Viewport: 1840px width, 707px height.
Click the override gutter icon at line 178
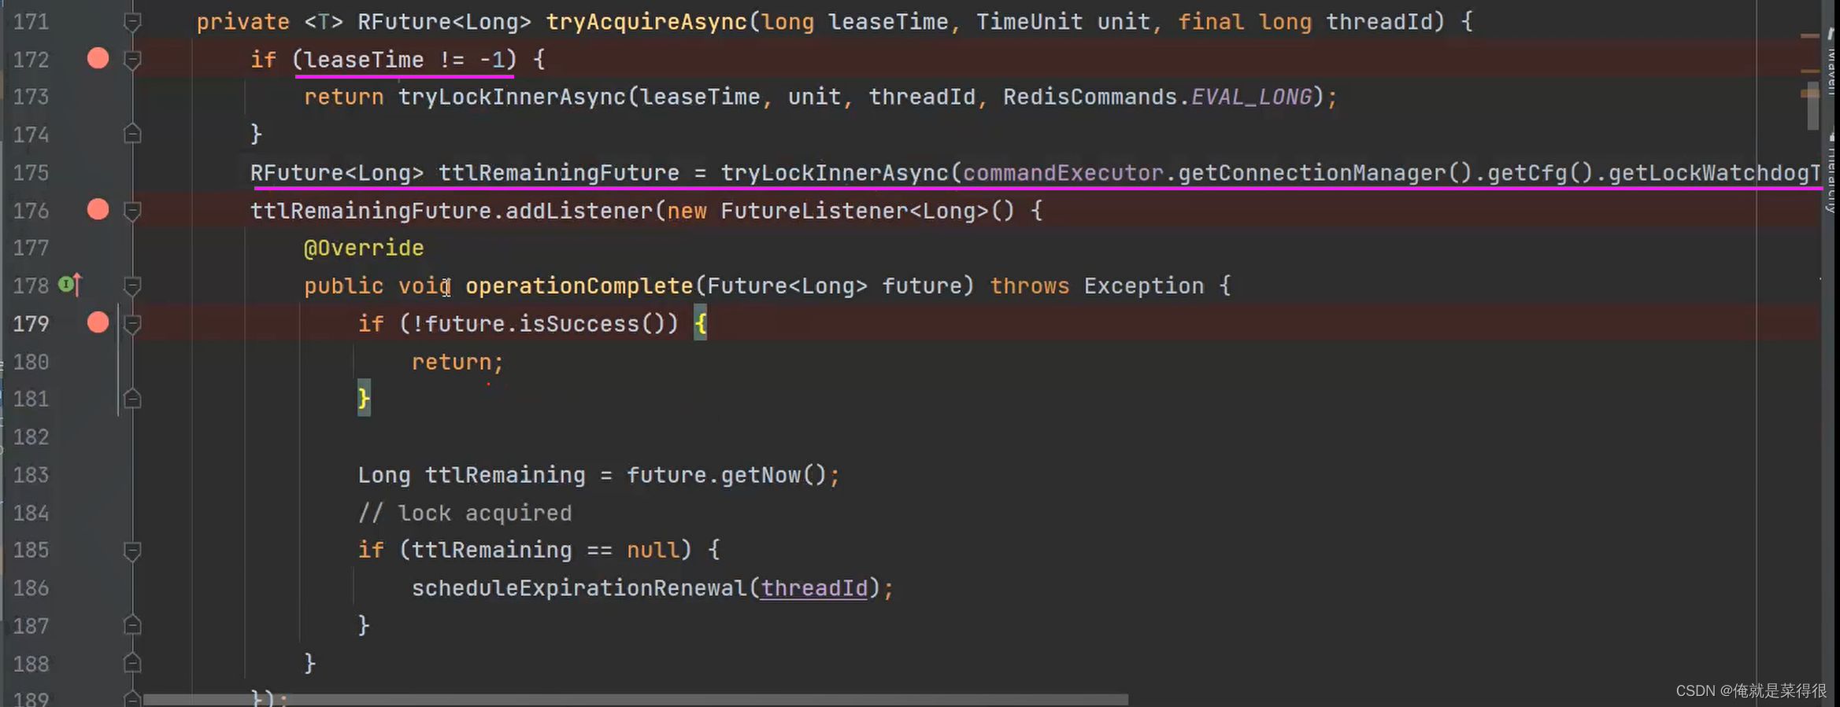pyautogui.click(x=70, y=285)
